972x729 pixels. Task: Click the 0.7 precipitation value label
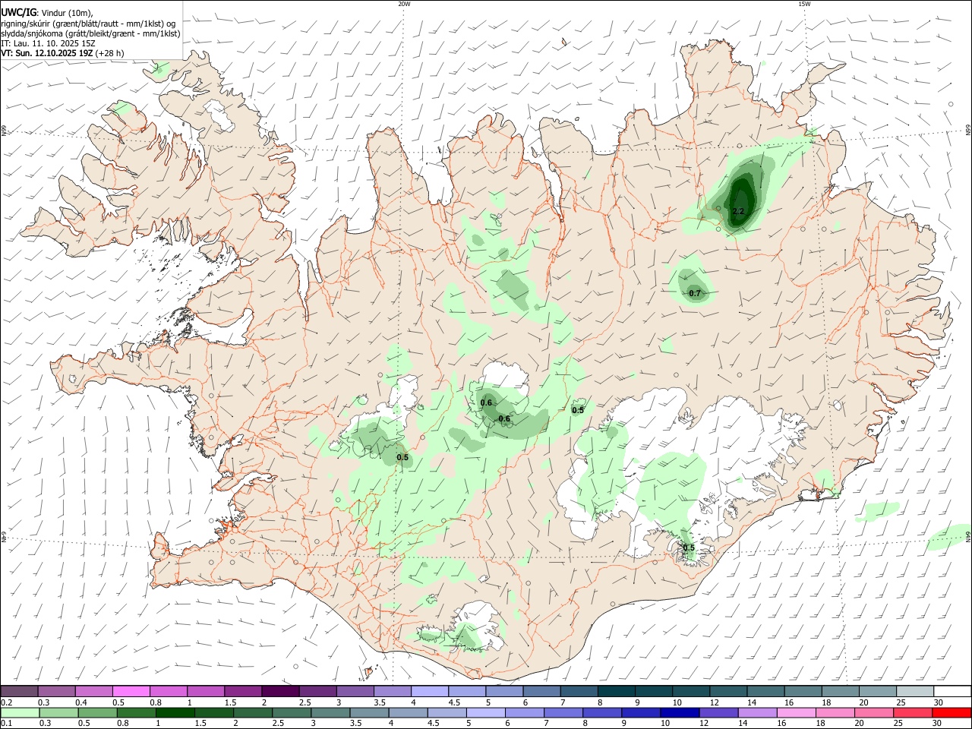click(695, 293)
